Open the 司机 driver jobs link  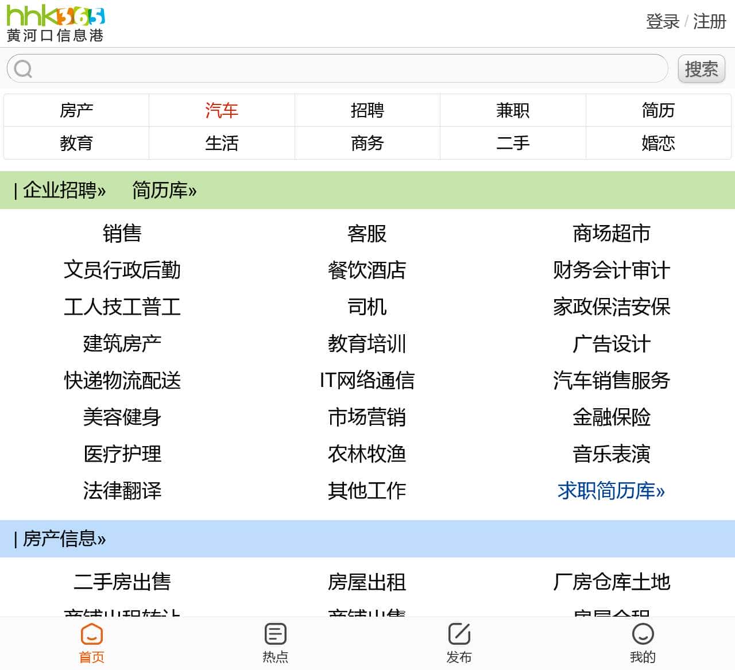[x=367, y=307]
